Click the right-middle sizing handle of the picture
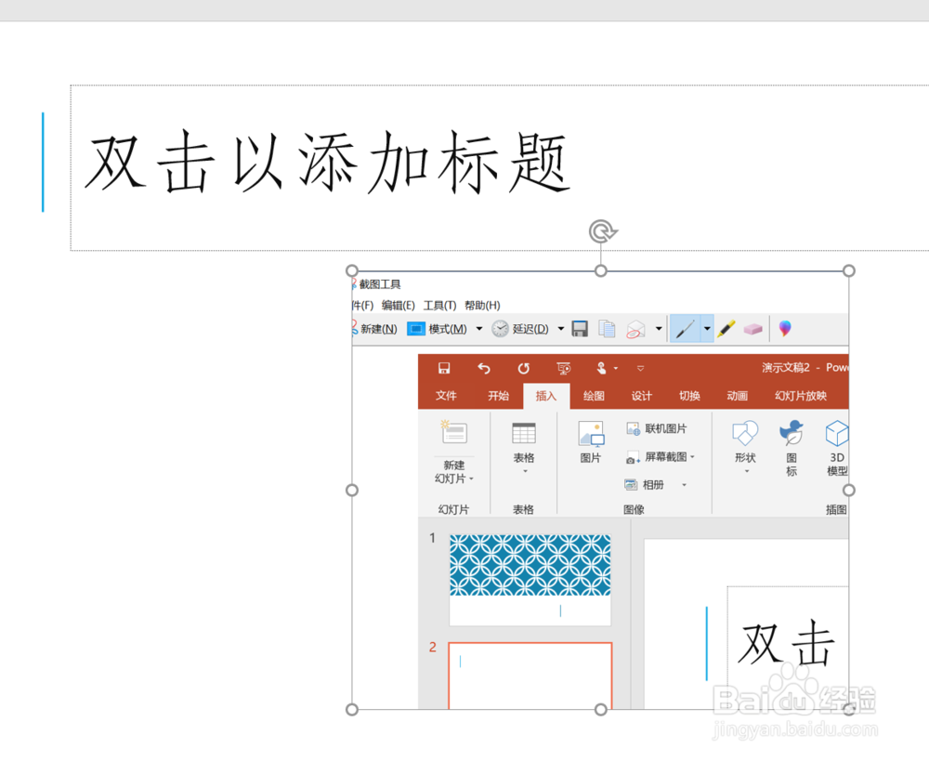Viewport: 929px width, 761px height. (849, 491)
